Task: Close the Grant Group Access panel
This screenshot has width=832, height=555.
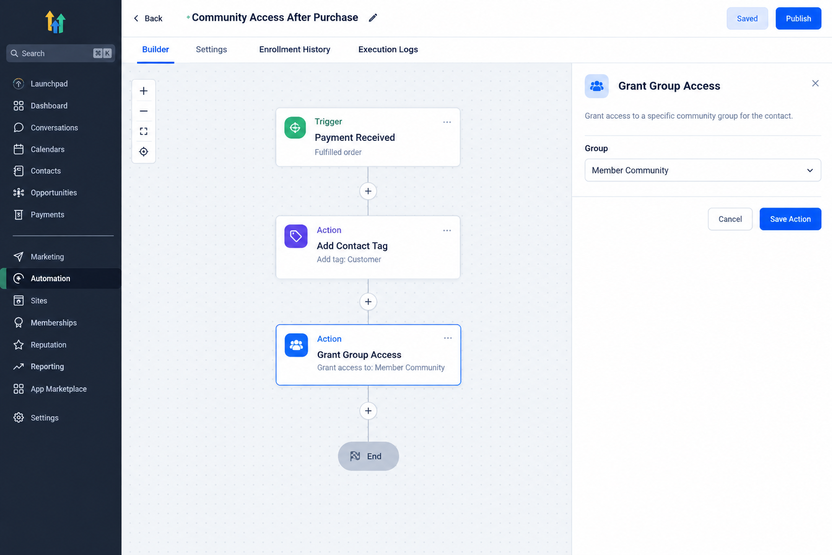Action: tap(815, 83)
